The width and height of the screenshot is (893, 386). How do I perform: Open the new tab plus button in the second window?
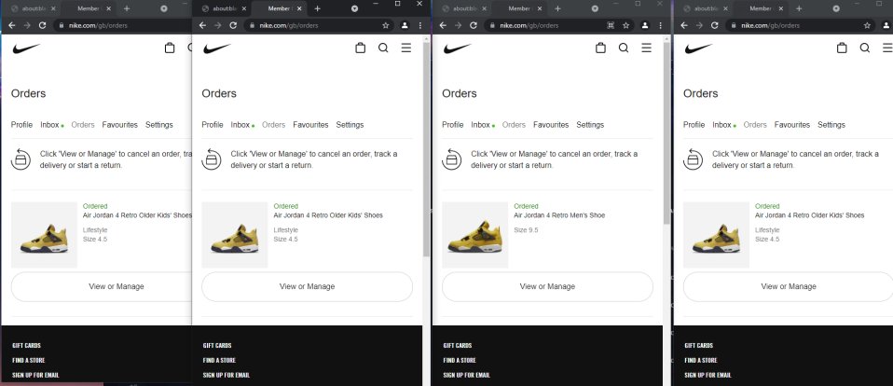[317, 8]
